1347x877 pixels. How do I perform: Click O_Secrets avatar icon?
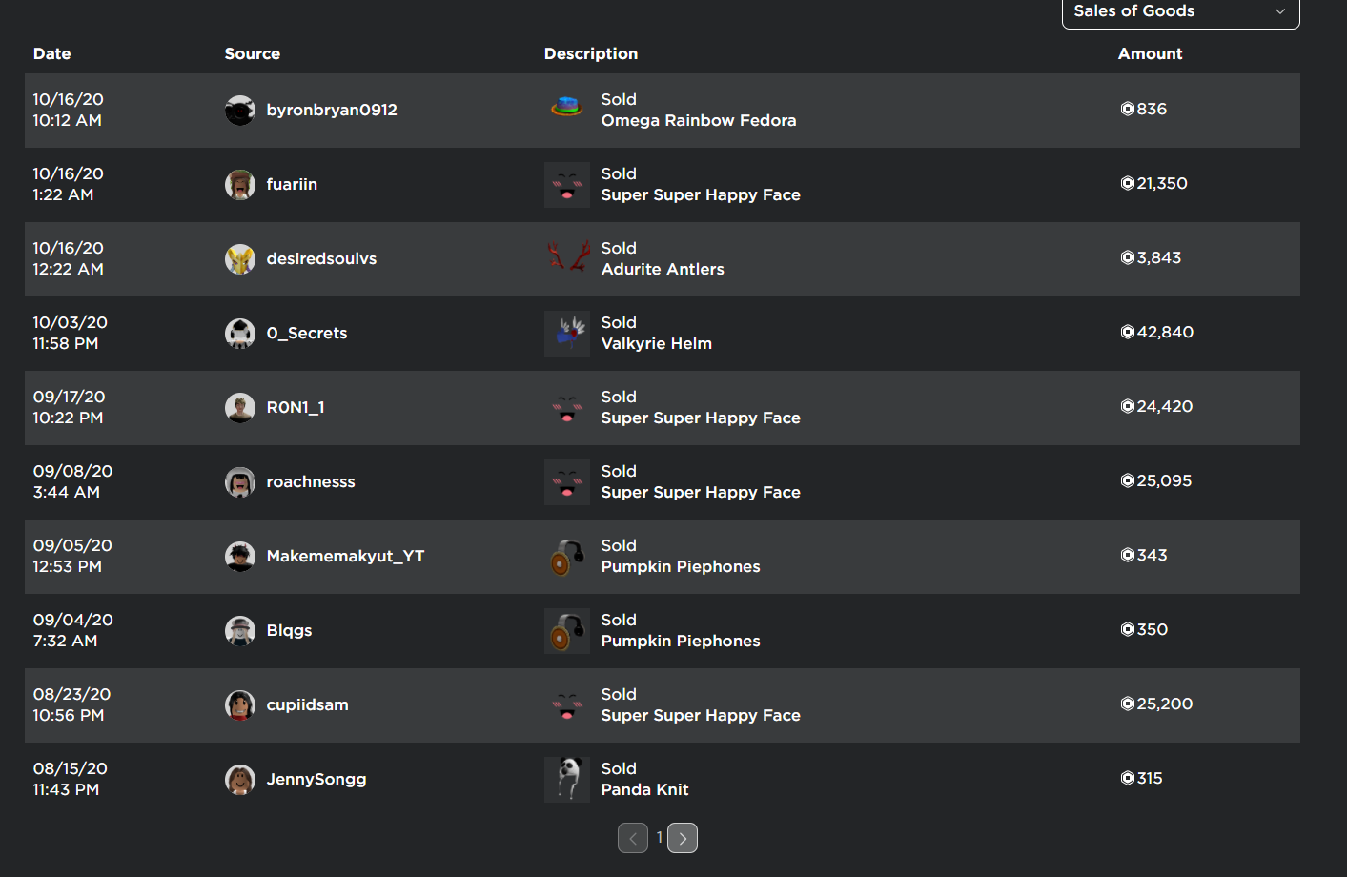click(x=240, y=334)
